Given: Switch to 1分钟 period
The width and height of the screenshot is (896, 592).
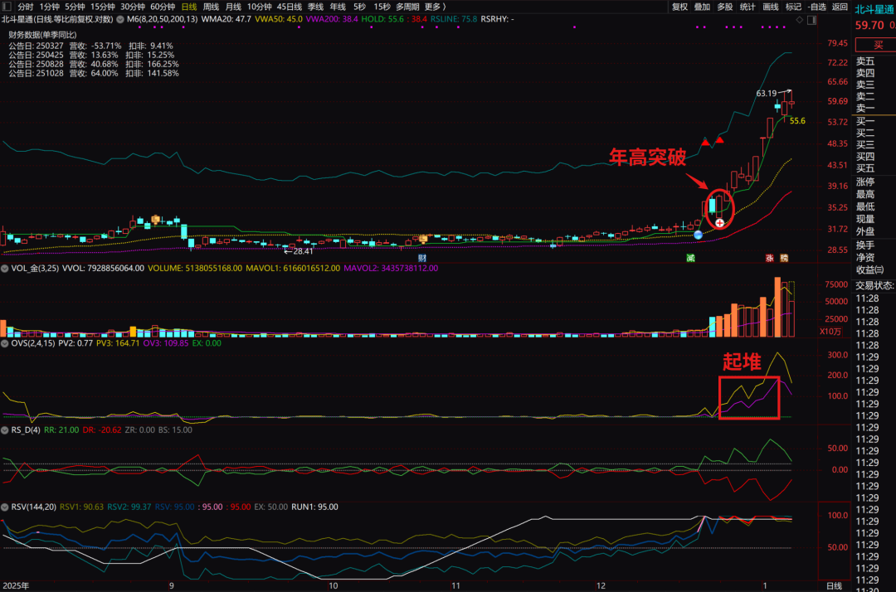Looking at the screenshot, I should 49,7.
